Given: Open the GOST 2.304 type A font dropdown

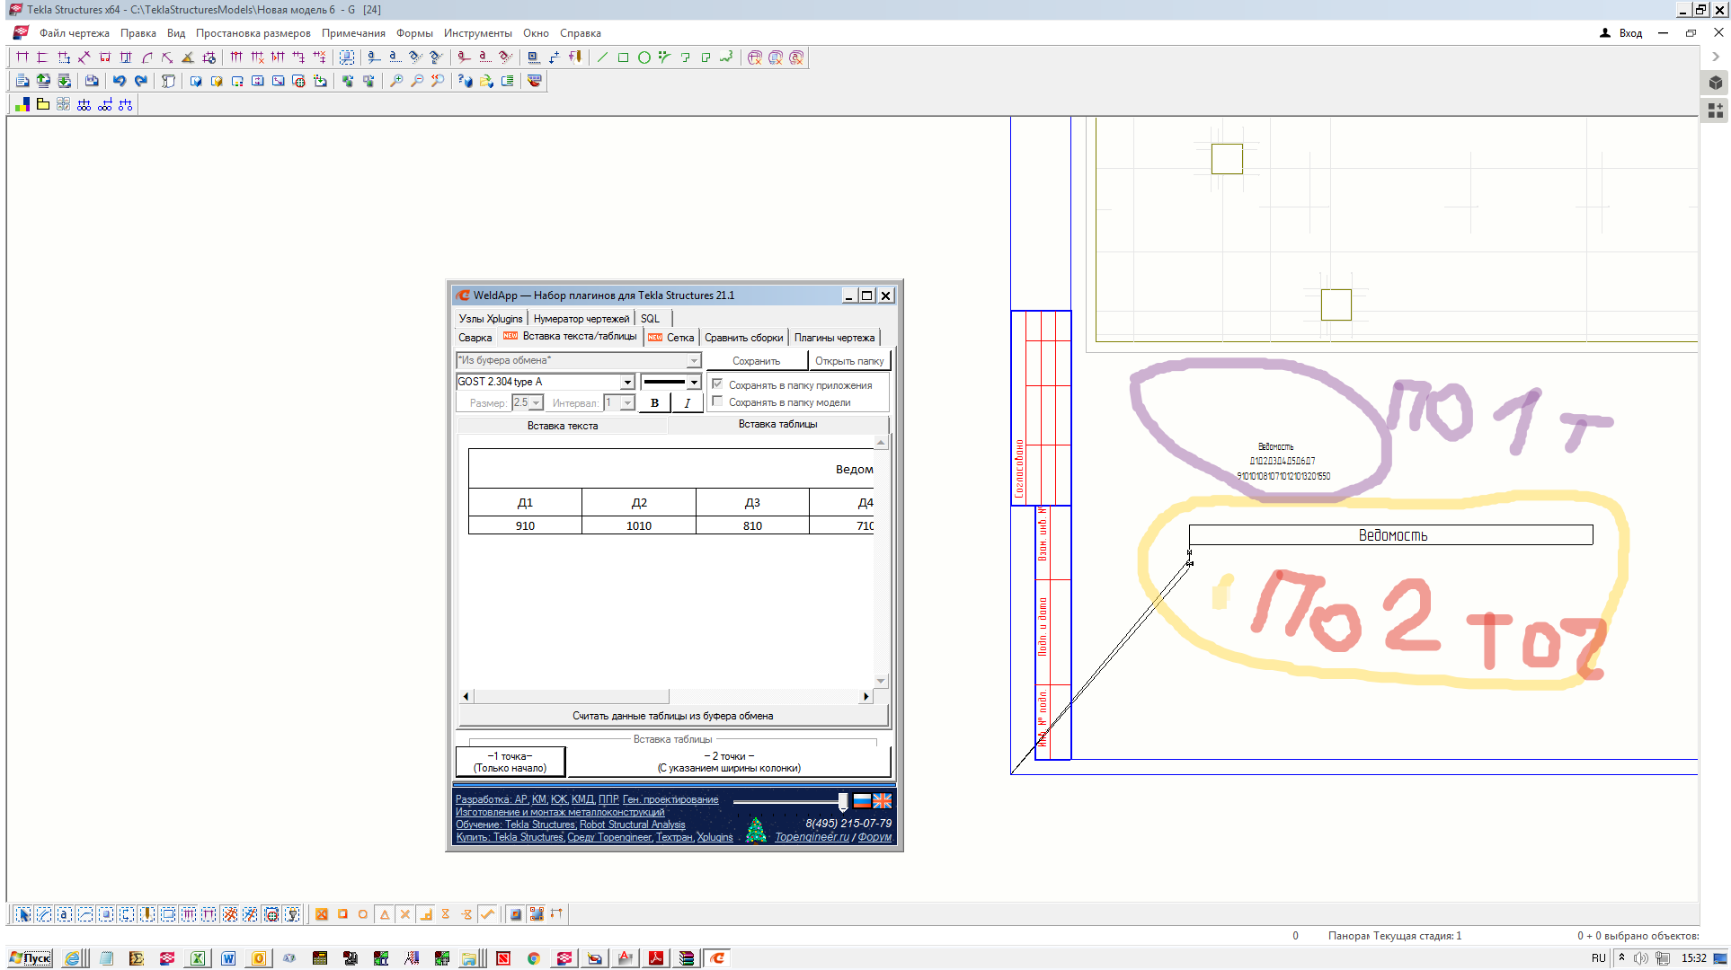Looking at the screenshot, I should click(627, 382).
